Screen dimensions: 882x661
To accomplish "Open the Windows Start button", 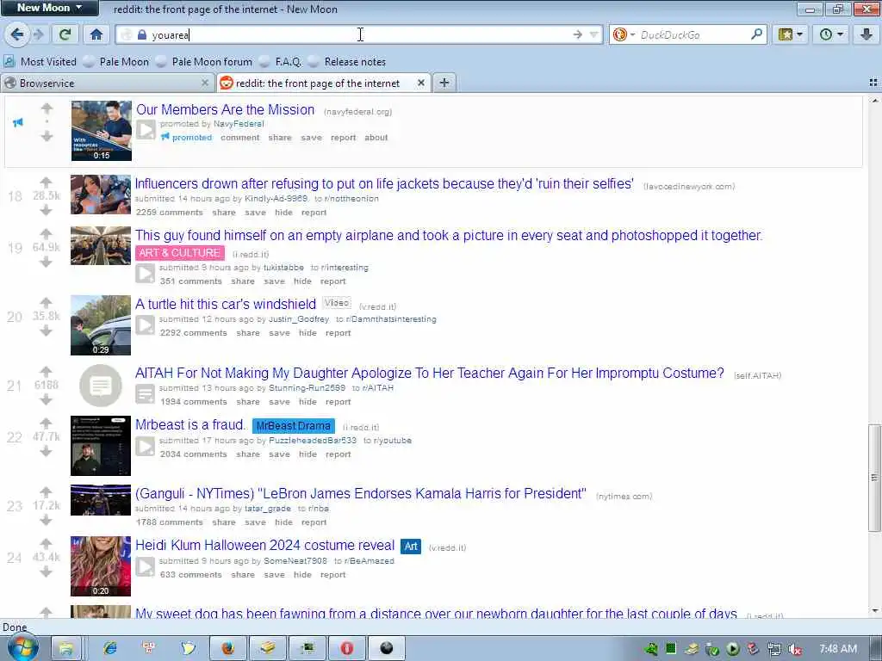I will [23, 648].
